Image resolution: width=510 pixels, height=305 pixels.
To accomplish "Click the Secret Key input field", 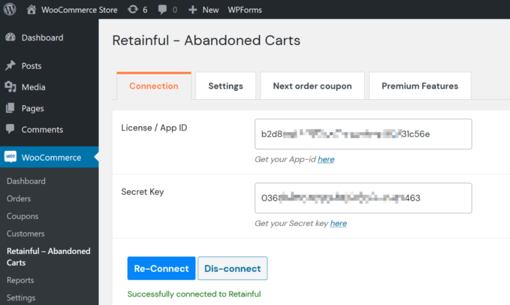I will (363, 198).
